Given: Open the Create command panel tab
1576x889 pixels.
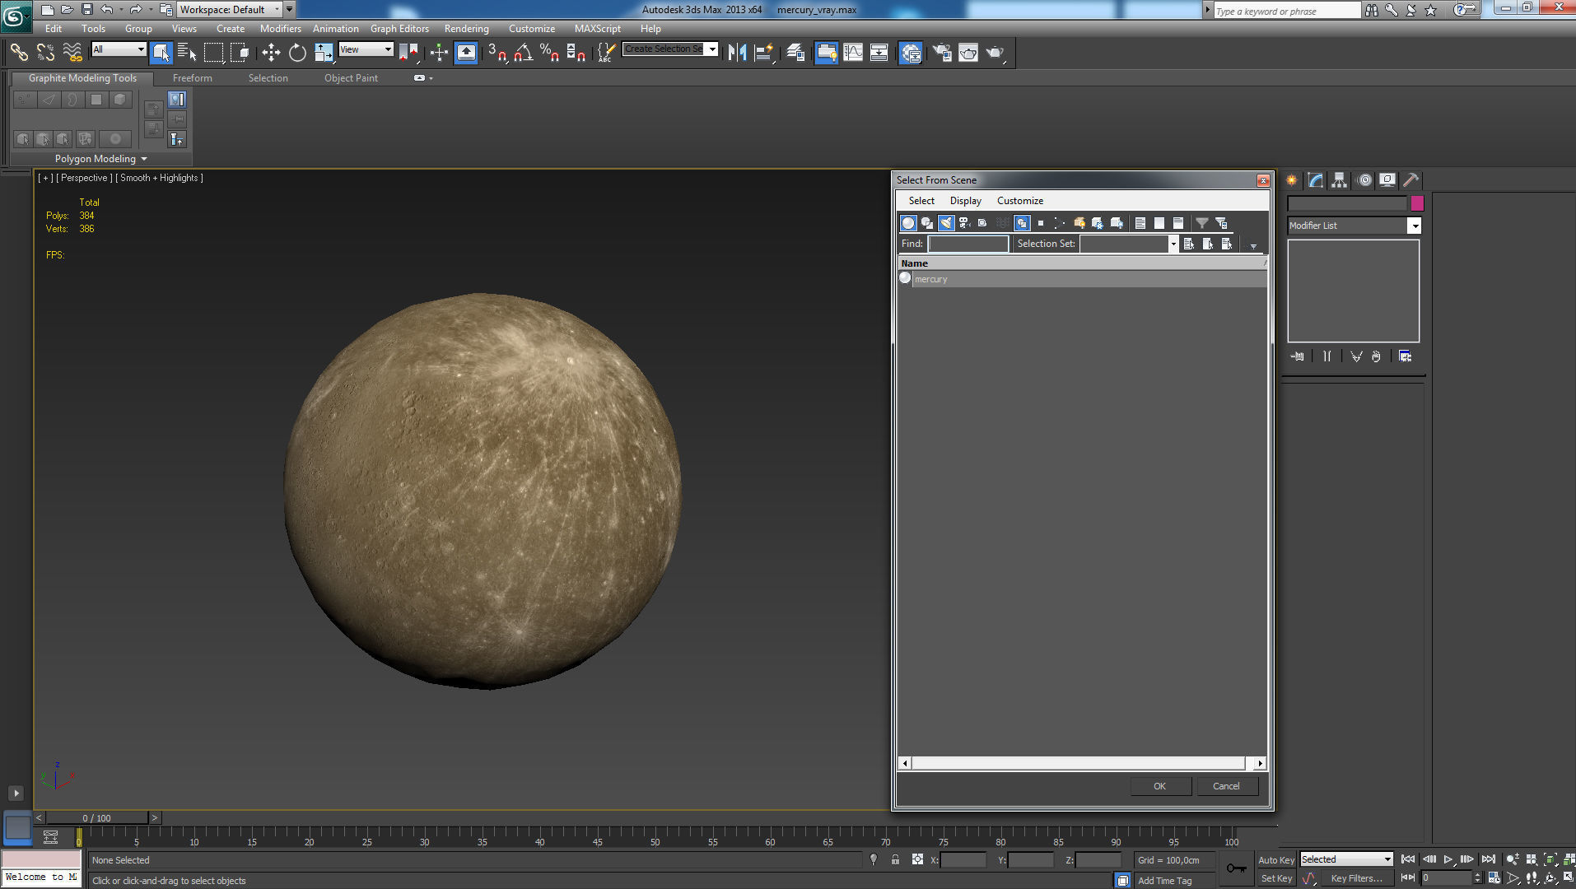Looking at the screenshot, I should click(1292, 180).
